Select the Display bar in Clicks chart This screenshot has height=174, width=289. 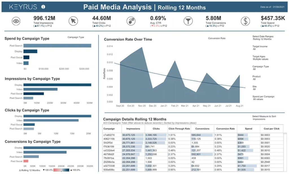point(57,116)
